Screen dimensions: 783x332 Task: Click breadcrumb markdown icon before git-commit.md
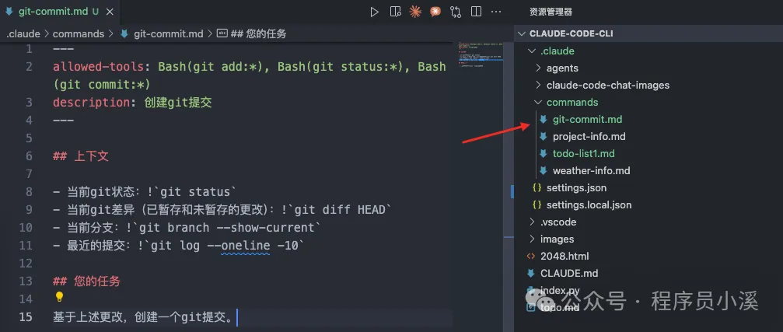click(124, 34)
